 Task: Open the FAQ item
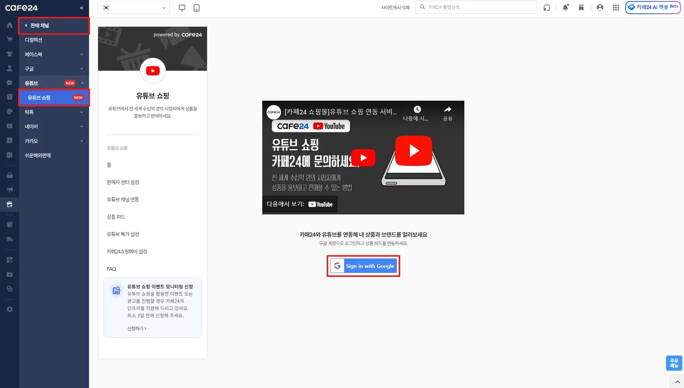111,269
